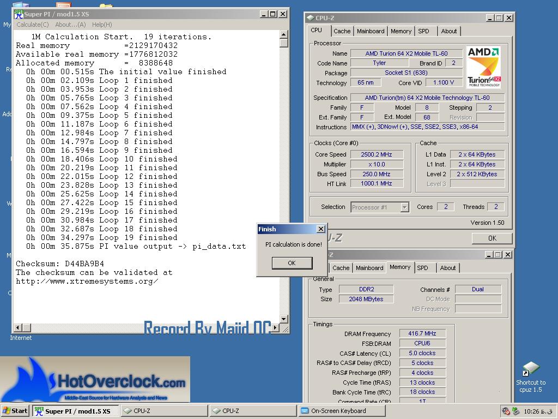Click the Cycle Time (tRAS) value 13 clocks
Image resolution: width=558 pixels, height=419 pixels.
[x=422, y=382]
